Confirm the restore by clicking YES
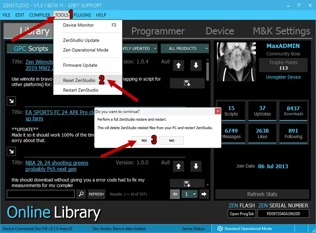Viewport: 316px width, 233px height. tap(143, 140)
